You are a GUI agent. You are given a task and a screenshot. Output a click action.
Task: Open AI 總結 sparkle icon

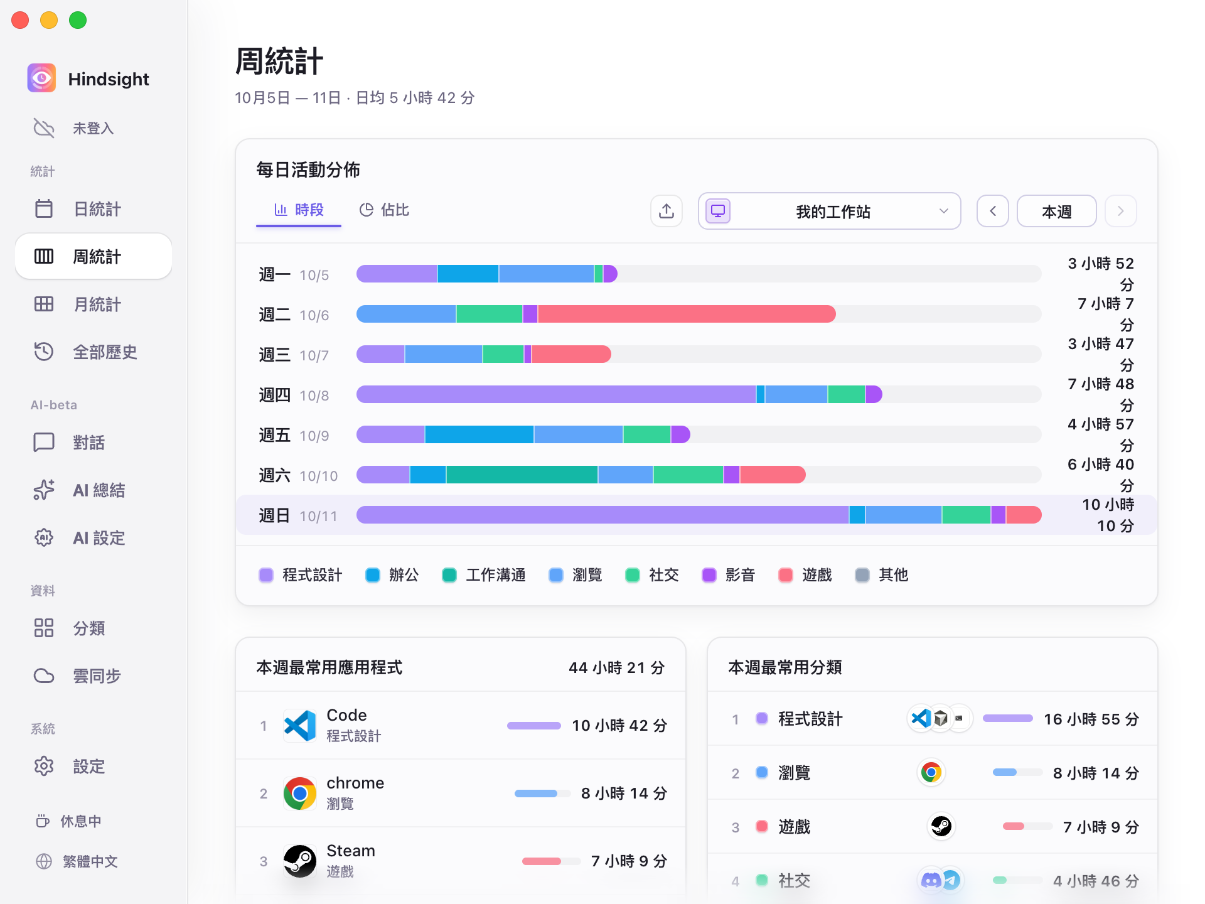(44, 490)
